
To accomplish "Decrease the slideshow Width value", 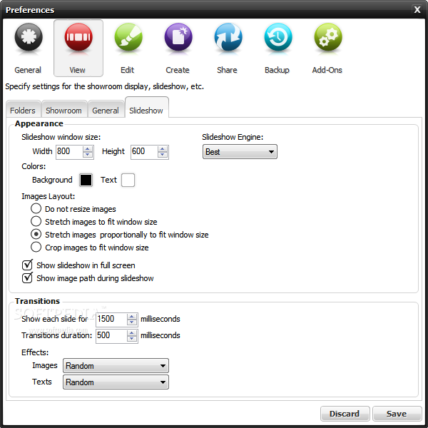I will [88, 155].
